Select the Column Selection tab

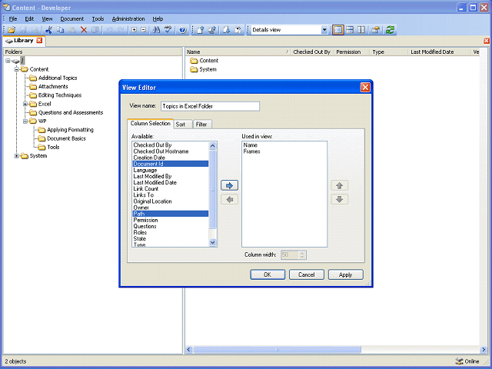(x=151, y=123)
